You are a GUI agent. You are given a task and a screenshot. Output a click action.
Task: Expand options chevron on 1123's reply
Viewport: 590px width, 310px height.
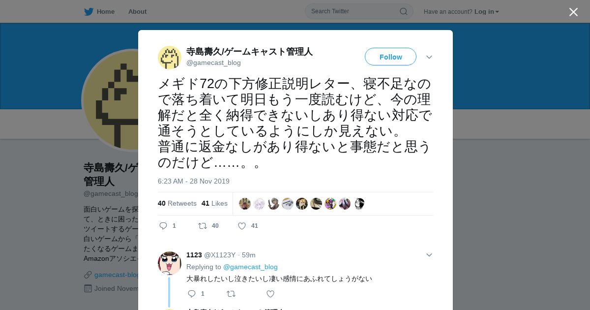point(429,255)
